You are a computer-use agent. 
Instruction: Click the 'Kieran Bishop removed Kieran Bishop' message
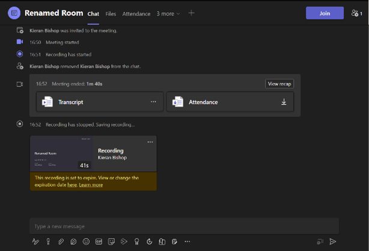85,66
